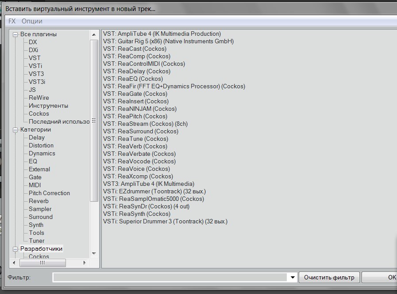Image resolution: width=397 pixels, height=294 pixels.
Task: Select the Pitch Correction category
Action: click(49, 193)
